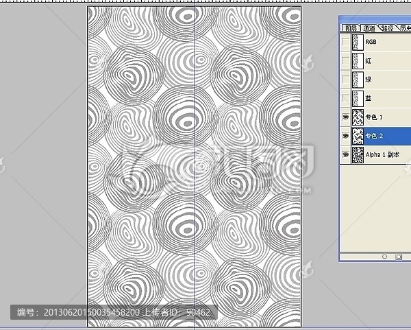The width and height of the screenshot is (411, 330).
Task: Hide the 专色 1 channel eye
Action: (346, 117)
